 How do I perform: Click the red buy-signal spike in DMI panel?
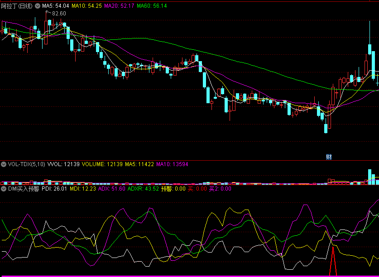coord(333,261)
